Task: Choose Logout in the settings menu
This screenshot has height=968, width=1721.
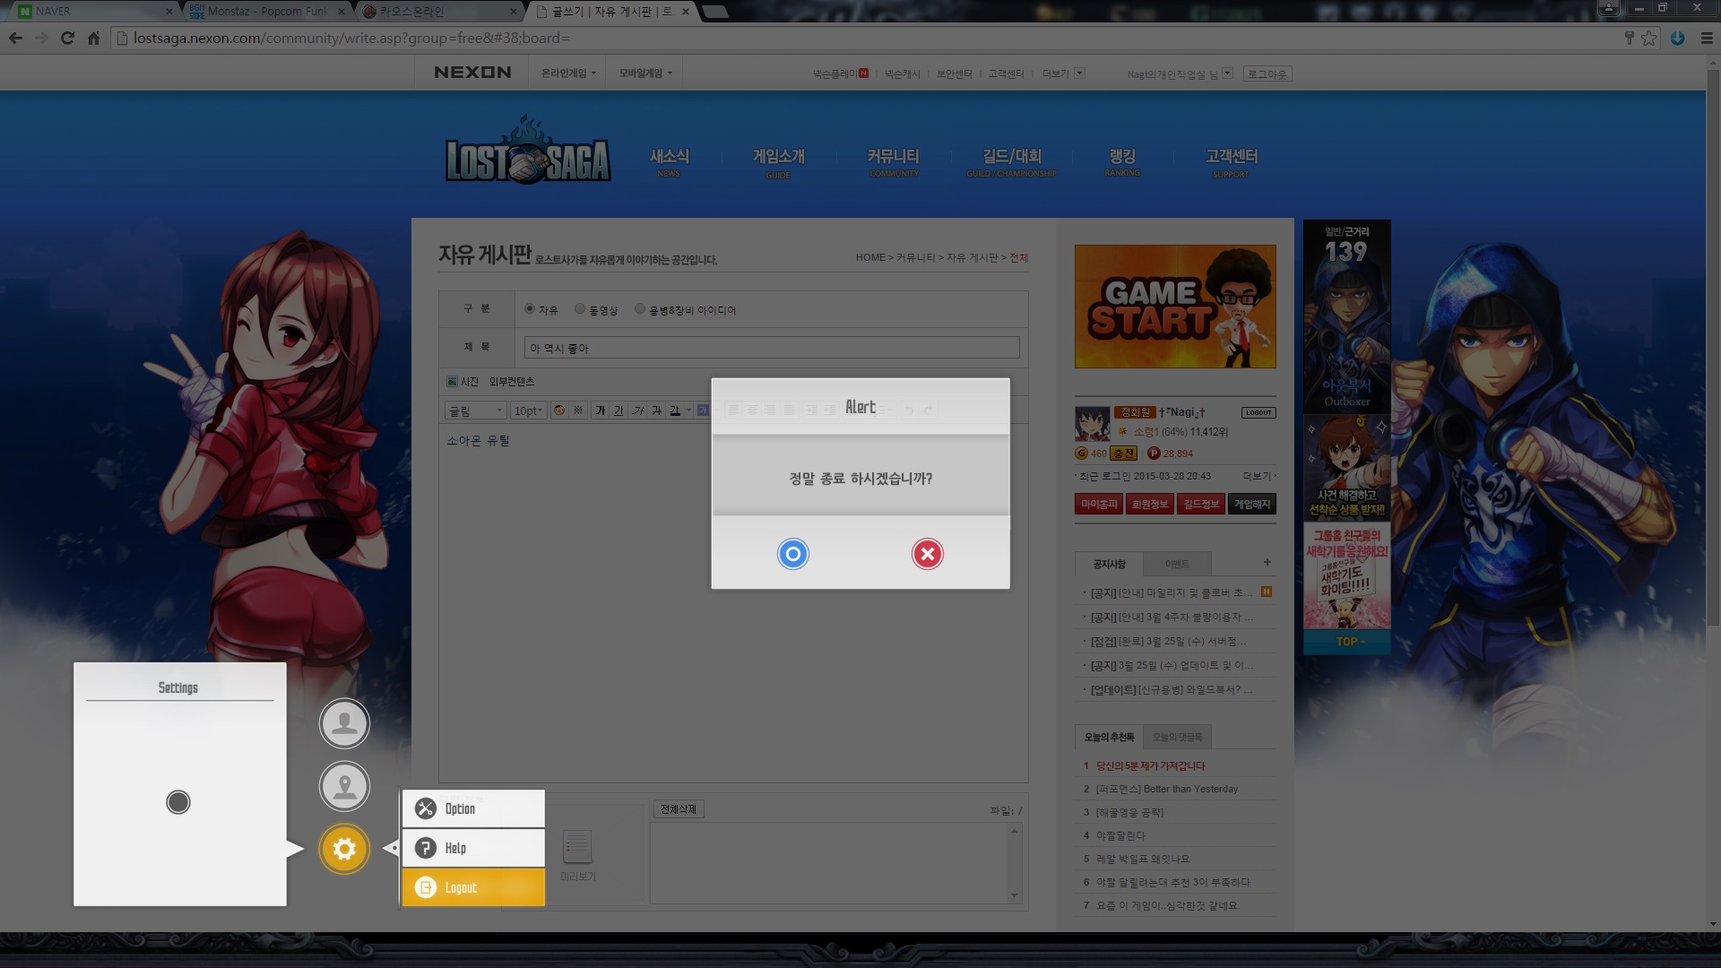Action: pos(473,887)
